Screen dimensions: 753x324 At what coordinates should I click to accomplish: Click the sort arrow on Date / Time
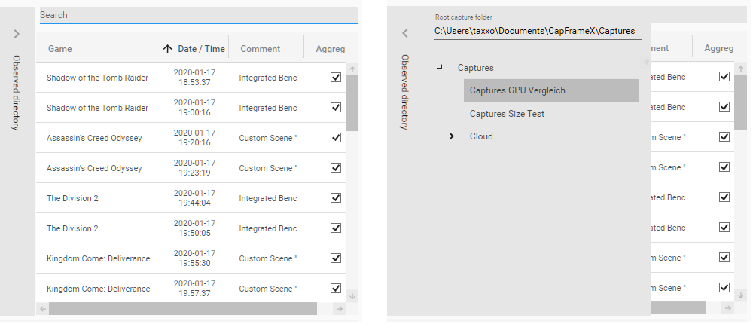click(x=168, y=49)
